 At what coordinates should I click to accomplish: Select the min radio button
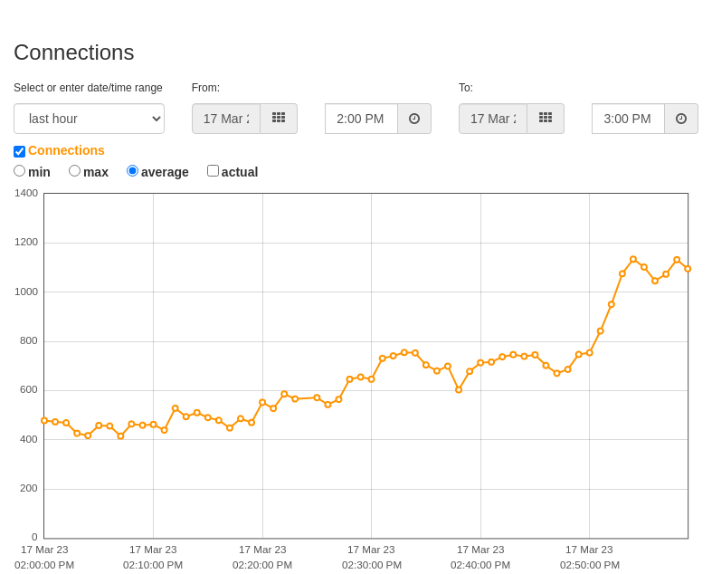point(20,171)
